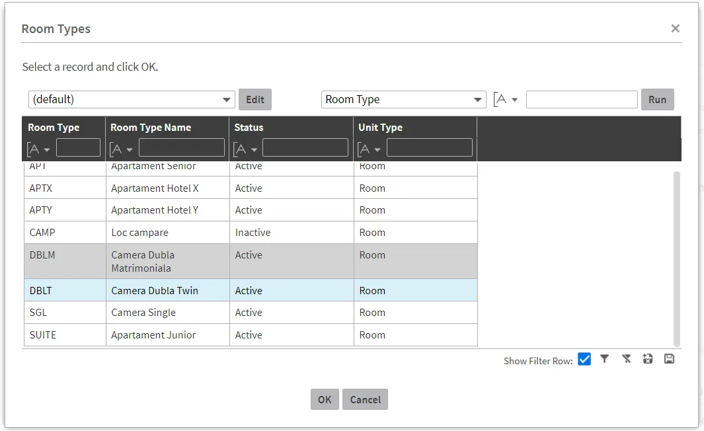
Task: Click the Loc campare name cell
Action: [167, 233]
